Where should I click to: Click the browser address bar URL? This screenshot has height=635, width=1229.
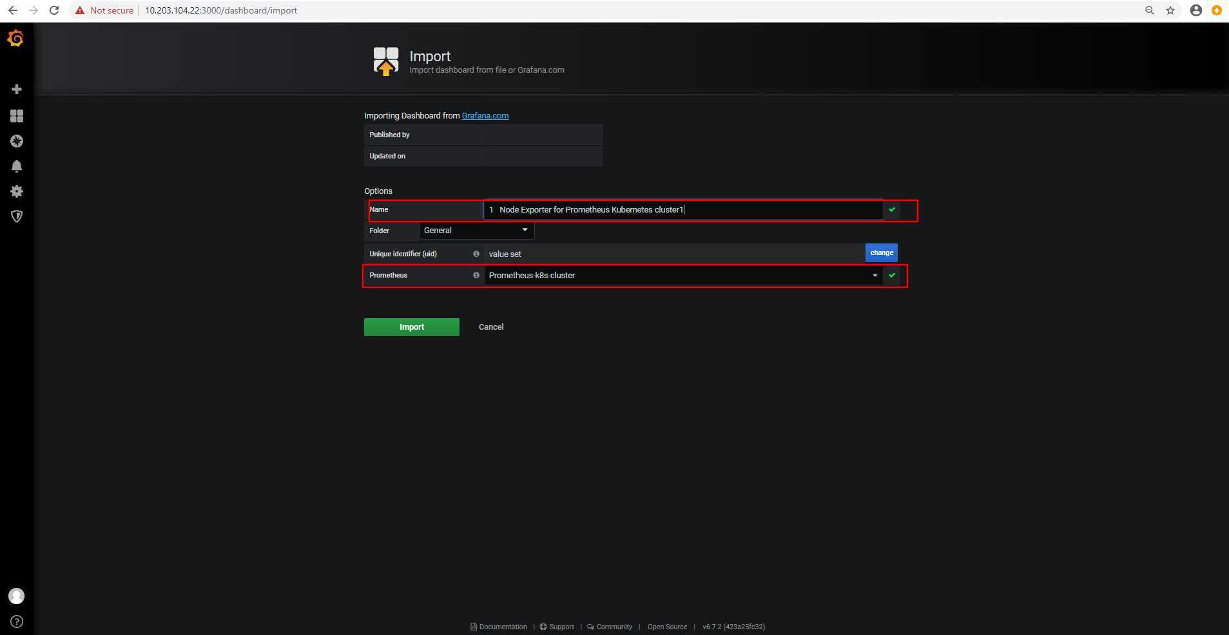tap(221, 10)
